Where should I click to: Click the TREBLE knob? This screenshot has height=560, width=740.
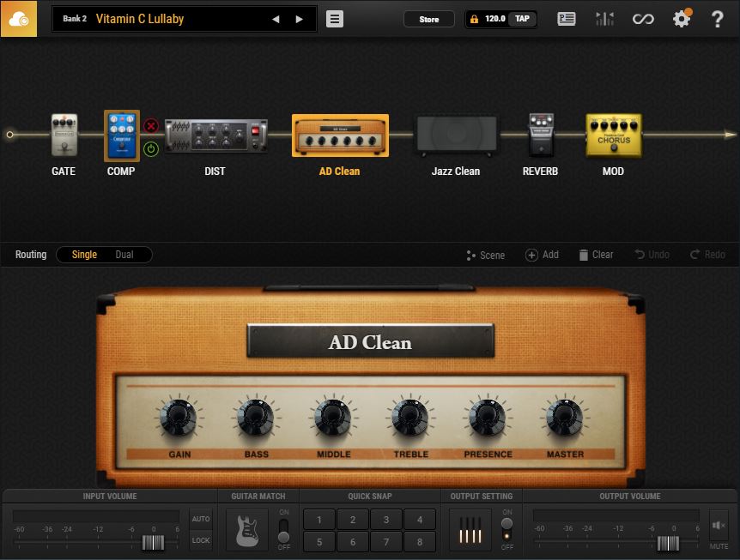(410, 418)
